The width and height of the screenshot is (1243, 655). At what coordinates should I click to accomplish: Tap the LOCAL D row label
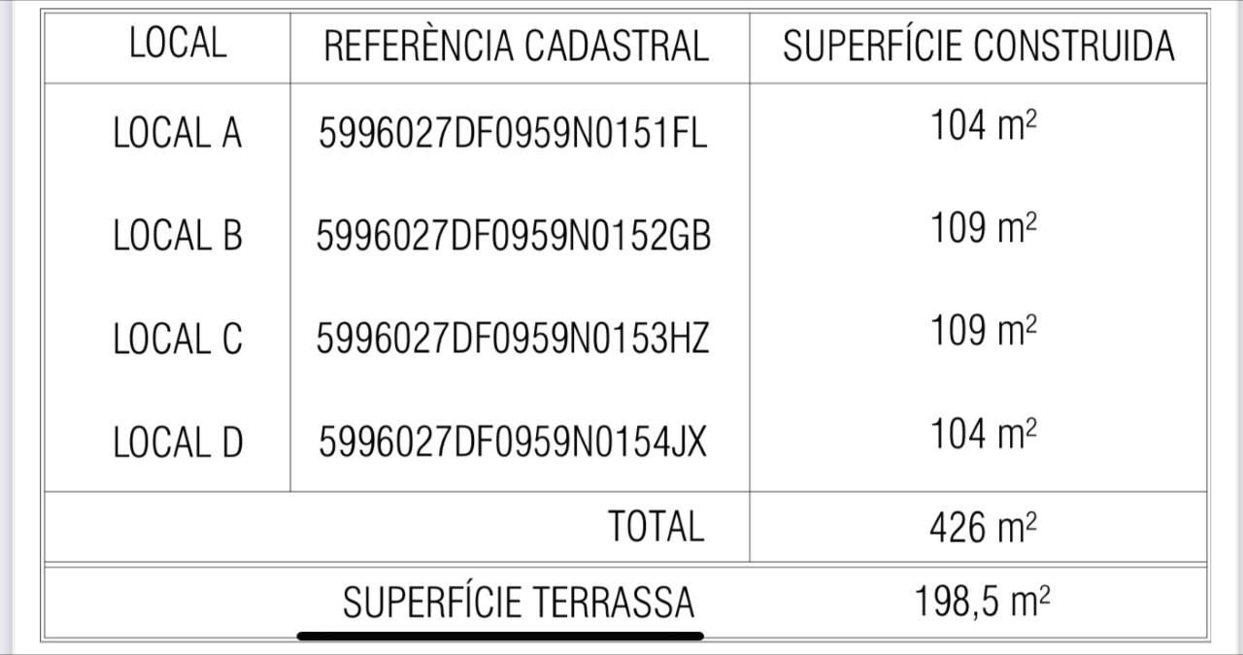[177, 442]
